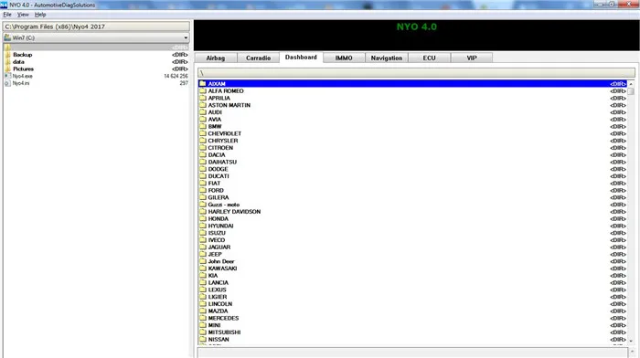Click the brand list scroll-up arrow

coord(631,84)
